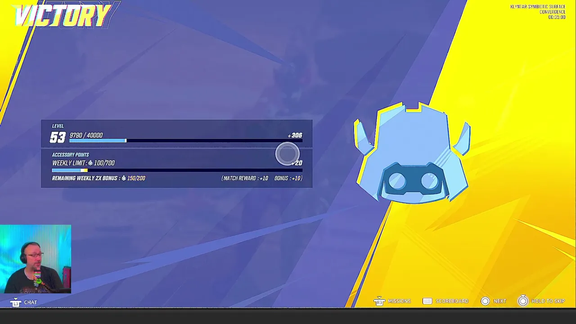Advance with the NEXT label
This screenshot has width=576, height=324.
click(499, 301)
